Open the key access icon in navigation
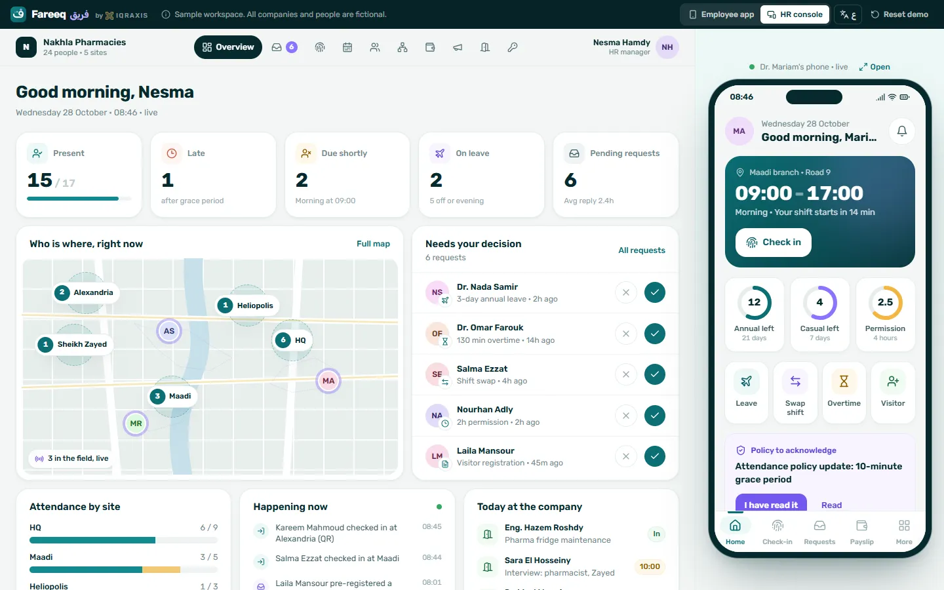 click(513, 47)
